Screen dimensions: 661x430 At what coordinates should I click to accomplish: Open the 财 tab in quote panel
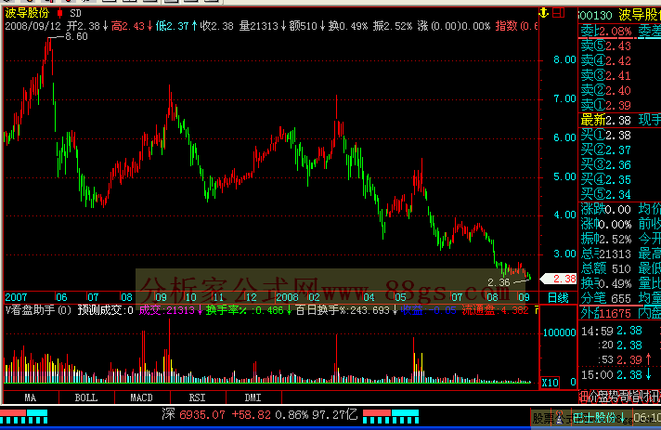(x=643, y=397)
